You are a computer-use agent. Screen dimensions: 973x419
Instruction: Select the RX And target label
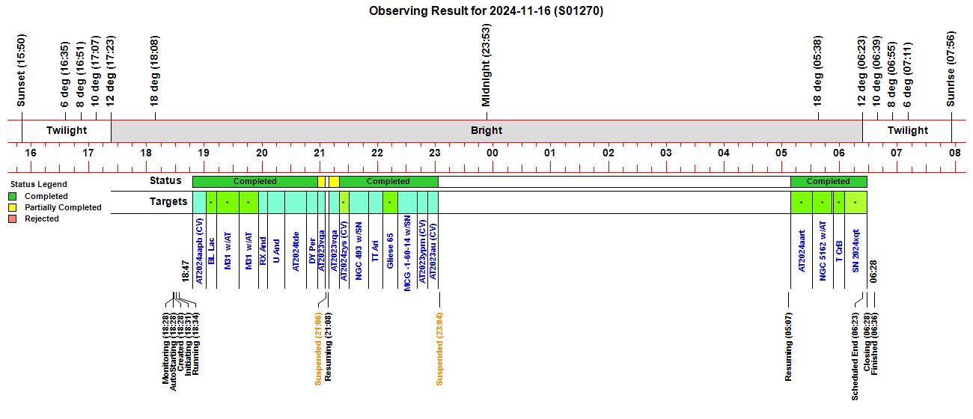(x=263, y=251)
